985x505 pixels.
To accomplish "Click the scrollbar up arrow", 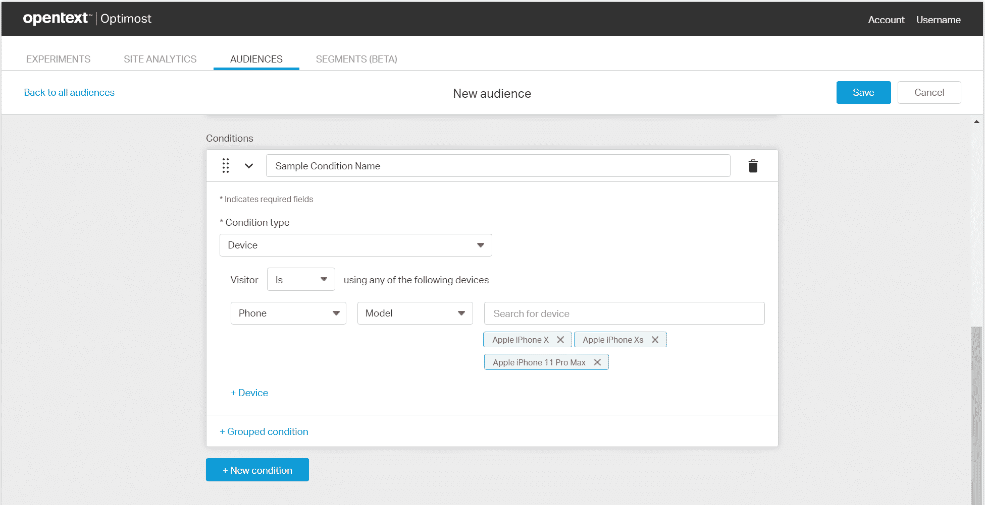I will 976,121.
